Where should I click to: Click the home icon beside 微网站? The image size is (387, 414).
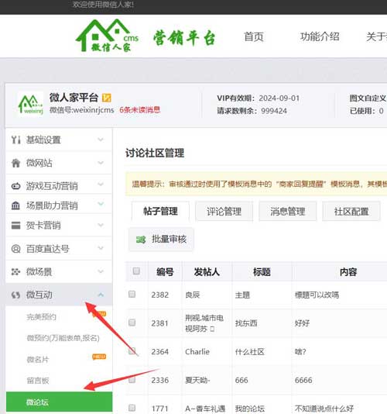pyautogui.click(x=15, y=163)
